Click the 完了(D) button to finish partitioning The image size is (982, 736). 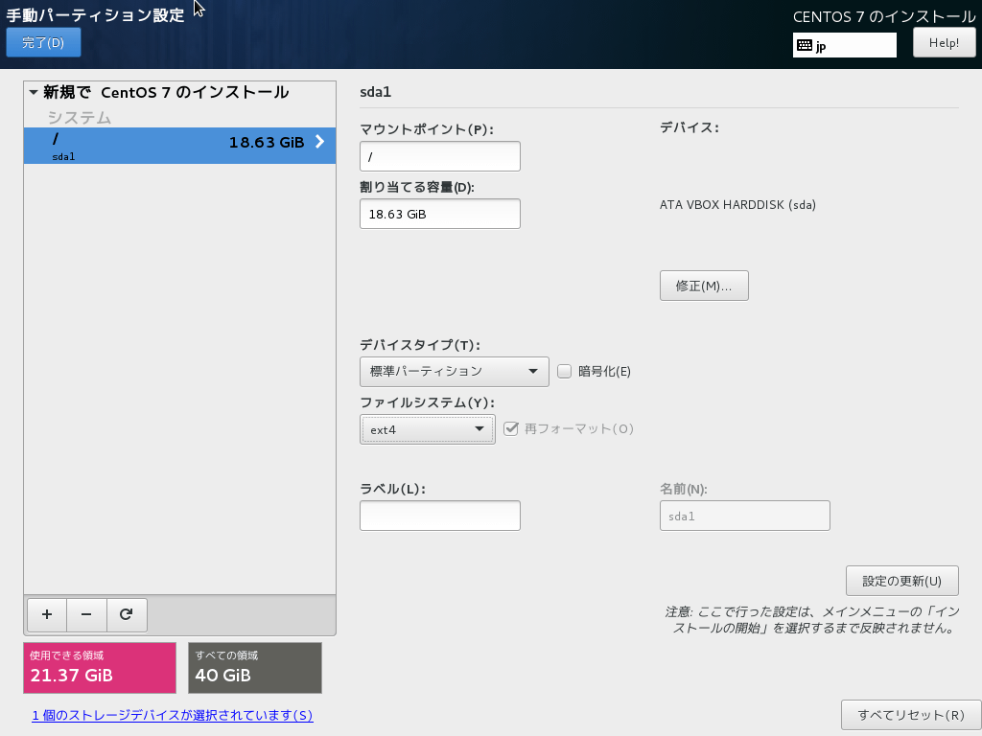42,41
